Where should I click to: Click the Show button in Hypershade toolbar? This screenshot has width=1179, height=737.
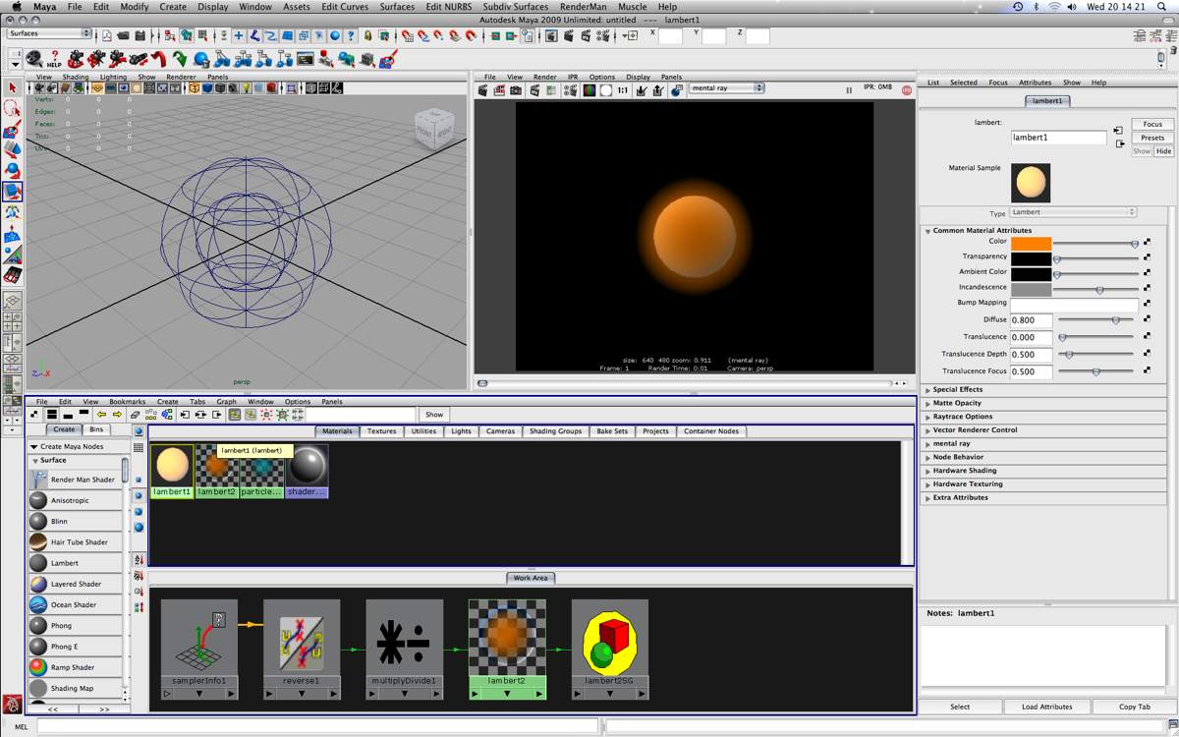click(434, 415)
